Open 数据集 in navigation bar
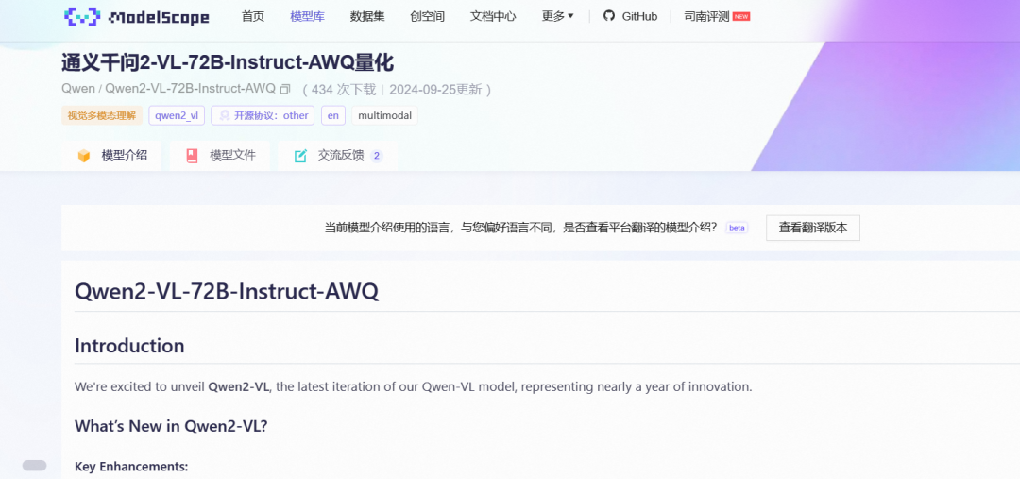The height and width of the screenshot is (479, 1020). [367, 16]
